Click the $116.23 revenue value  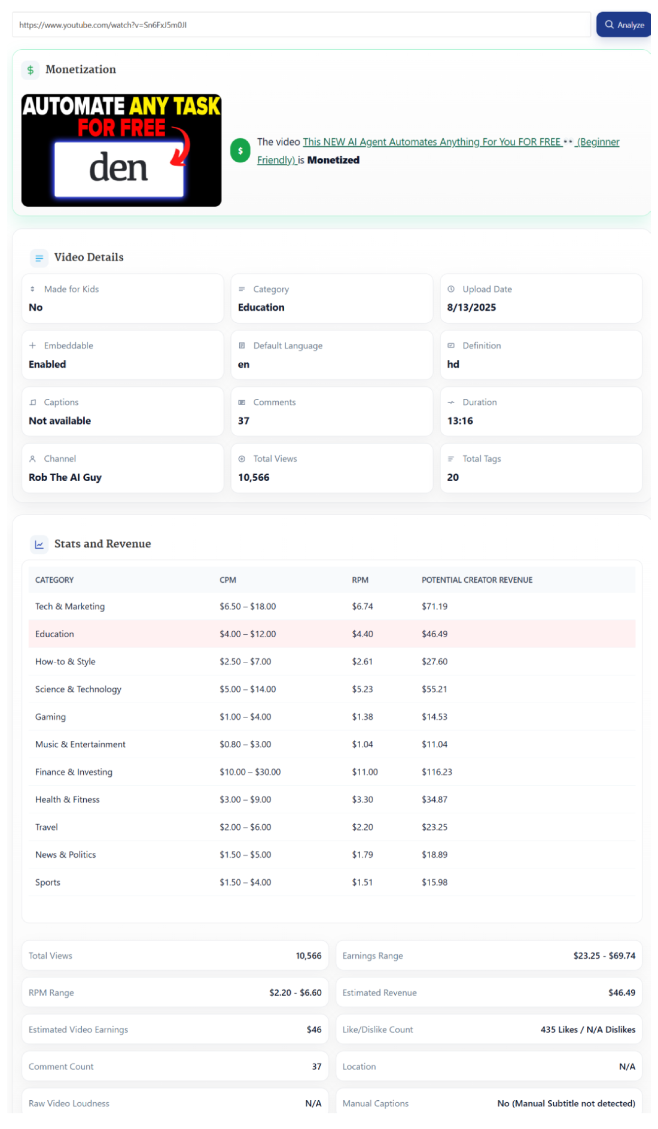(x=437, y=771)
